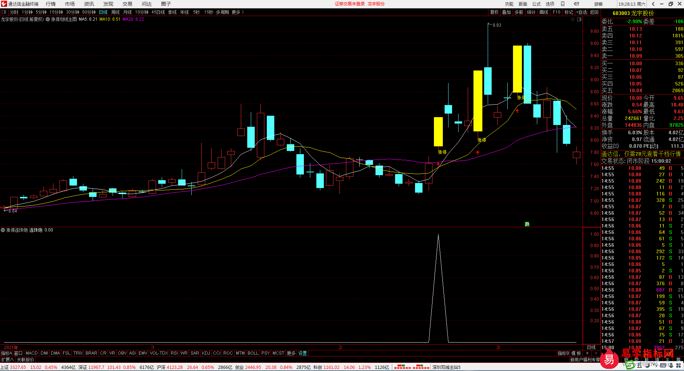Click the panel layout icon left of 分时
684x371 pixels.
[4, 12]
